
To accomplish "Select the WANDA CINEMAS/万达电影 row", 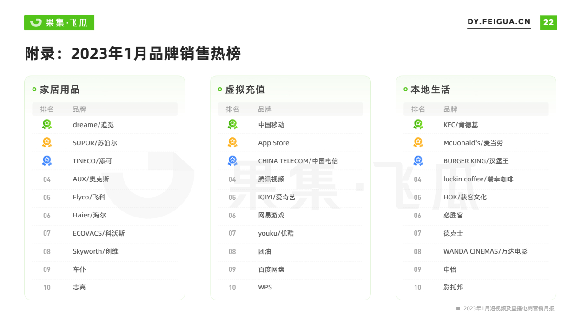I will pyautogui.click(x=476, y=251).
